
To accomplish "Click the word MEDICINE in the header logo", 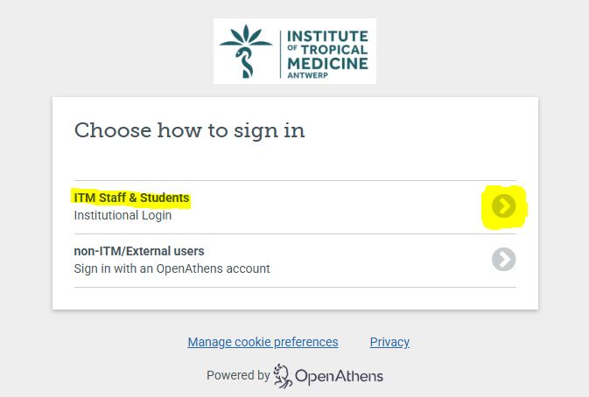I will (328, 64).
